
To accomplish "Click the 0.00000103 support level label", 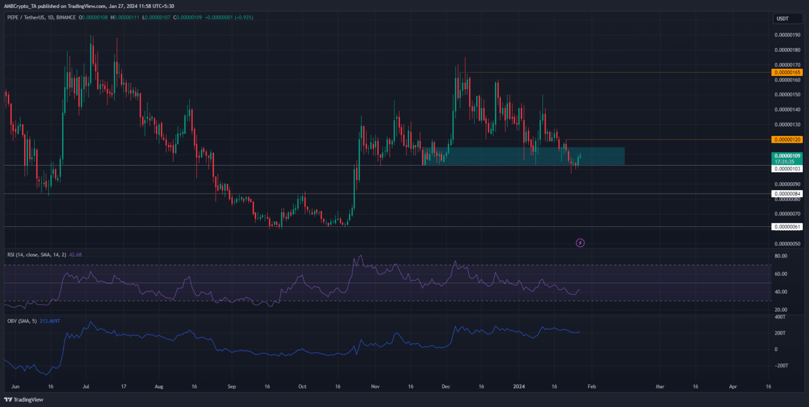I will [786, 169].
